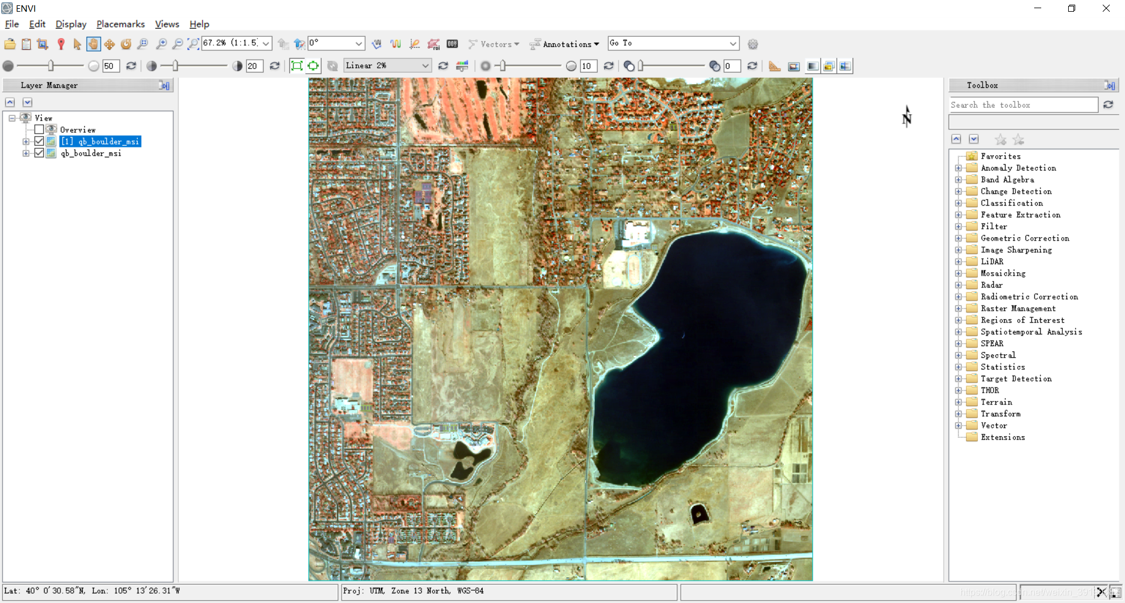Select the arrow pointer tool
Viewport: 1125px width, 603px height.
[x=77, y=44]
